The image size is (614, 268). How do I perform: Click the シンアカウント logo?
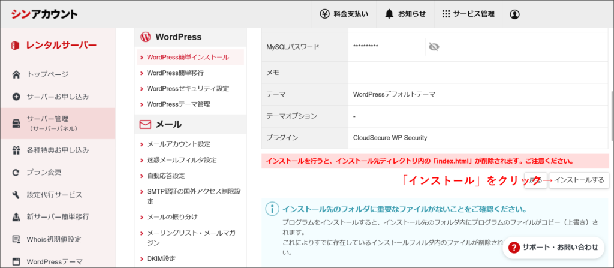[x=44, y=14]
